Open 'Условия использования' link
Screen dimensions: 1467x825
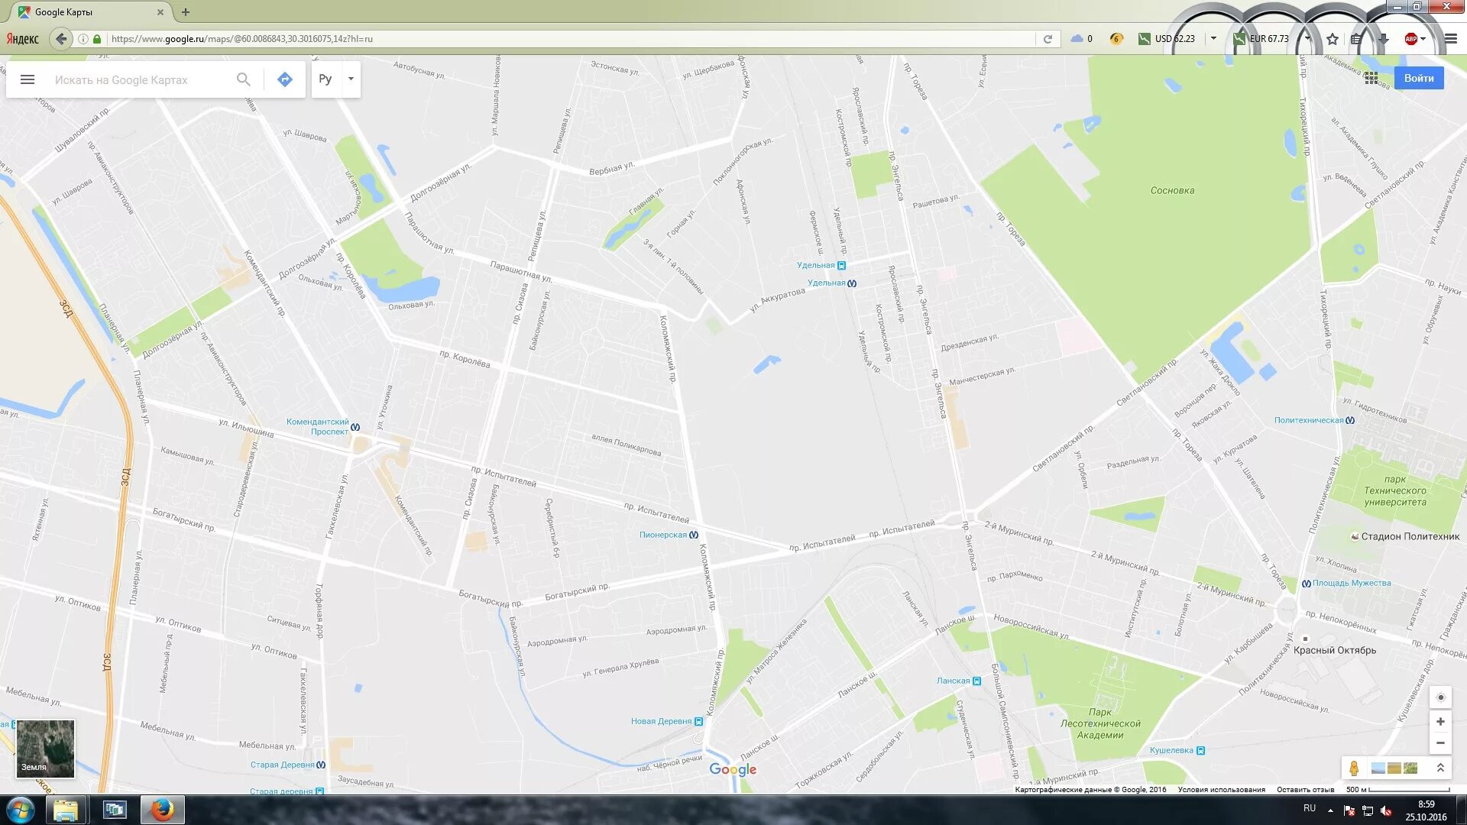click(1221, 790)
